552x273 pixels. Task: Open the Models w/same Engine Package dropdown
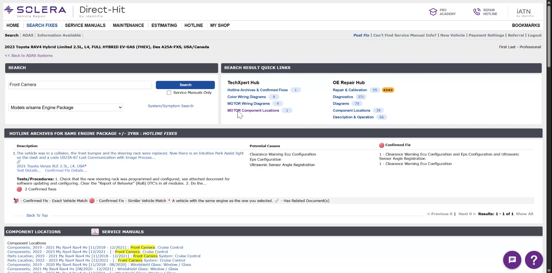pyautogui.click(x=66, y=107)
